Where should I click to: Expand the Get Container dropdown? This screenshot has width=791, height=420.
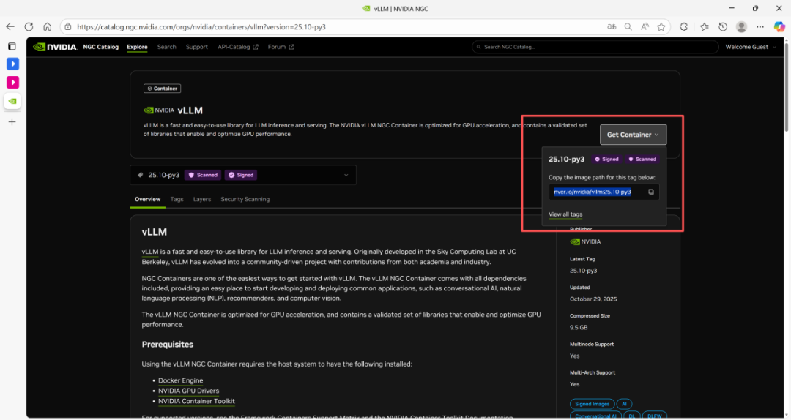(x=633, y=135)
